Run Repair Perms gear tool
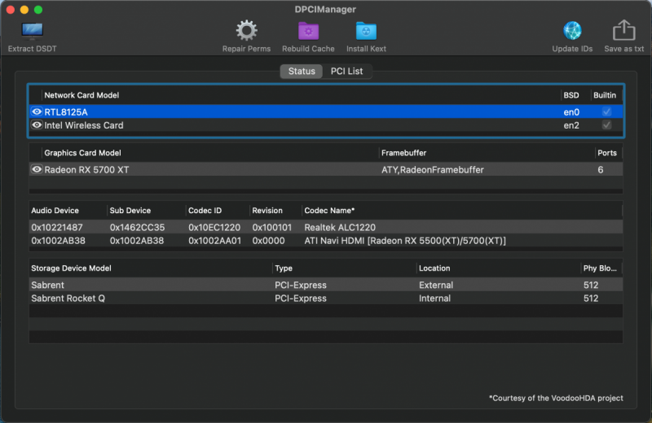Viewport: 652px width, 423px height. point(247,30)
